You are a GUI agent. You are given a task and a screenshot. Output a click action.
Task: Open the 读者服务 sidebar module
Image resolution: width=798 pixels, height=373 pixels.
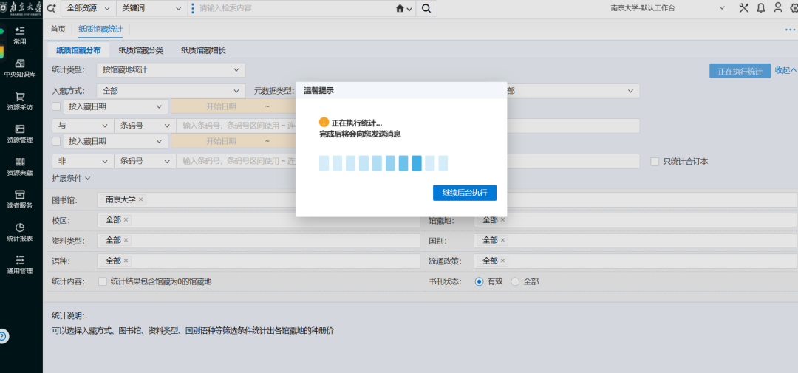(x=20, y=199)
